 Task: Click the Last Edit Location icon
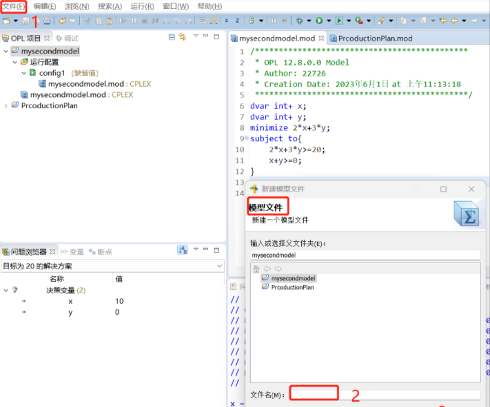pos(443,21)
